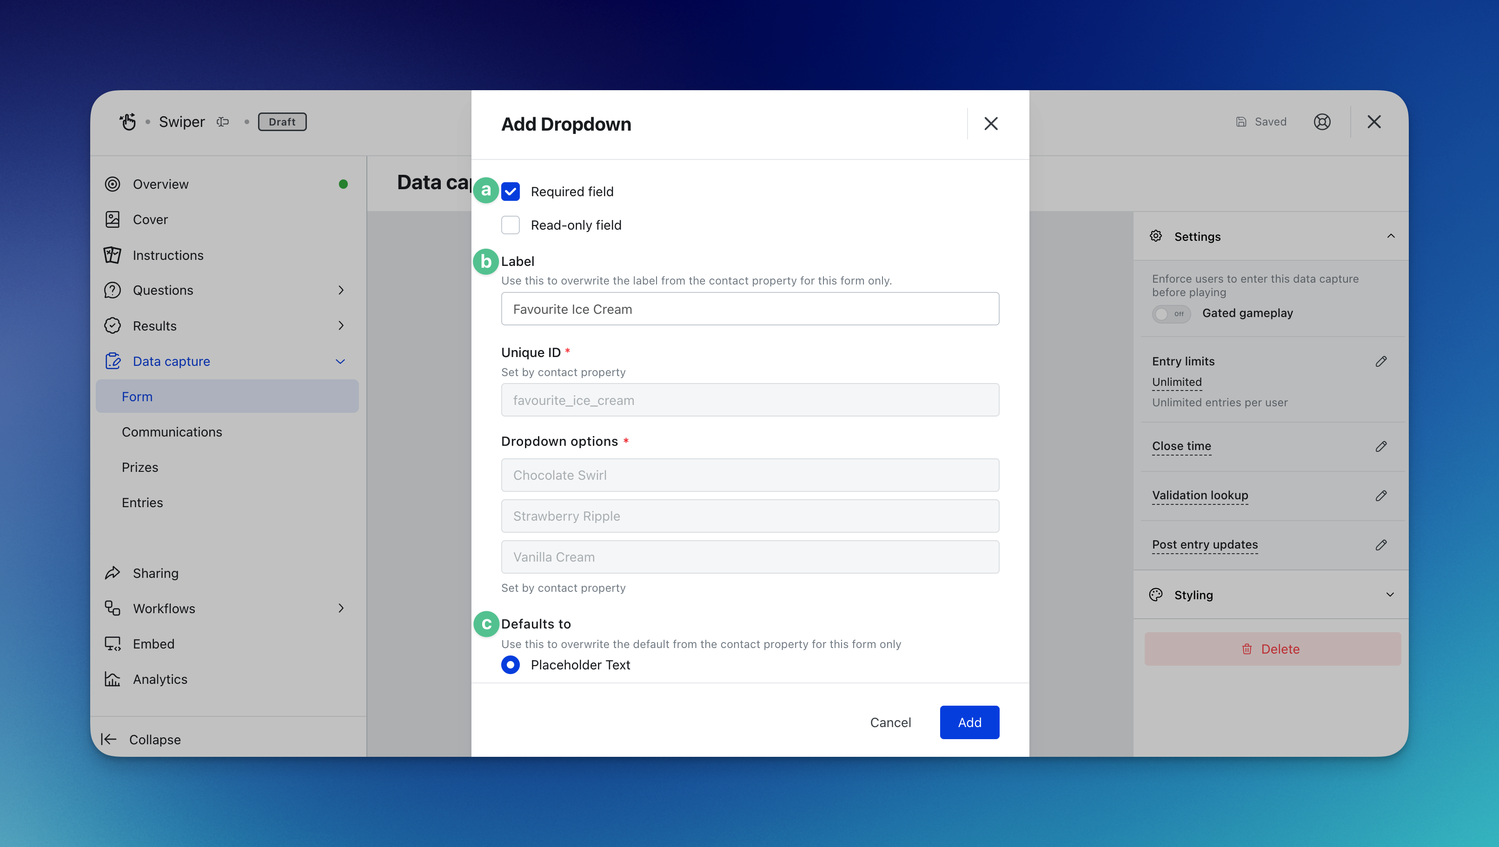
Task: Edit Close time with pencil icon
Action: tap(1381, 446)
